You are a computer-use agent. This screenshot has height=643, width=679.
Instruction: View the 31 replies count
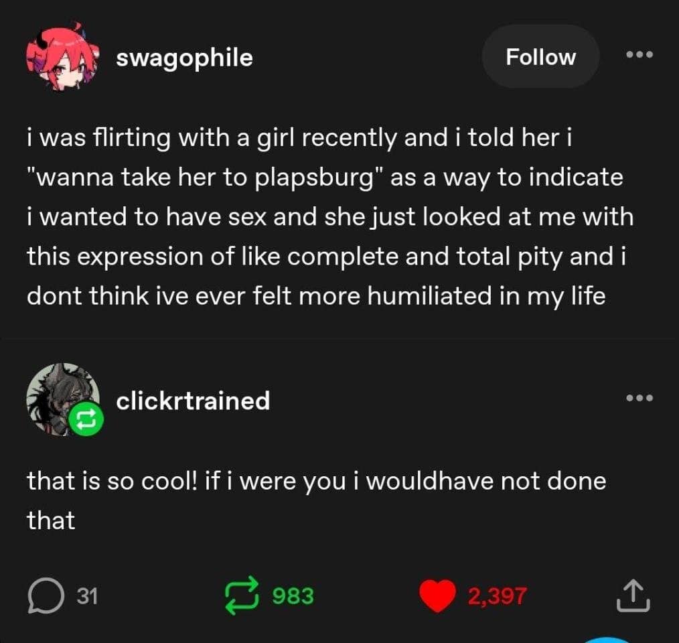[87, 595]
